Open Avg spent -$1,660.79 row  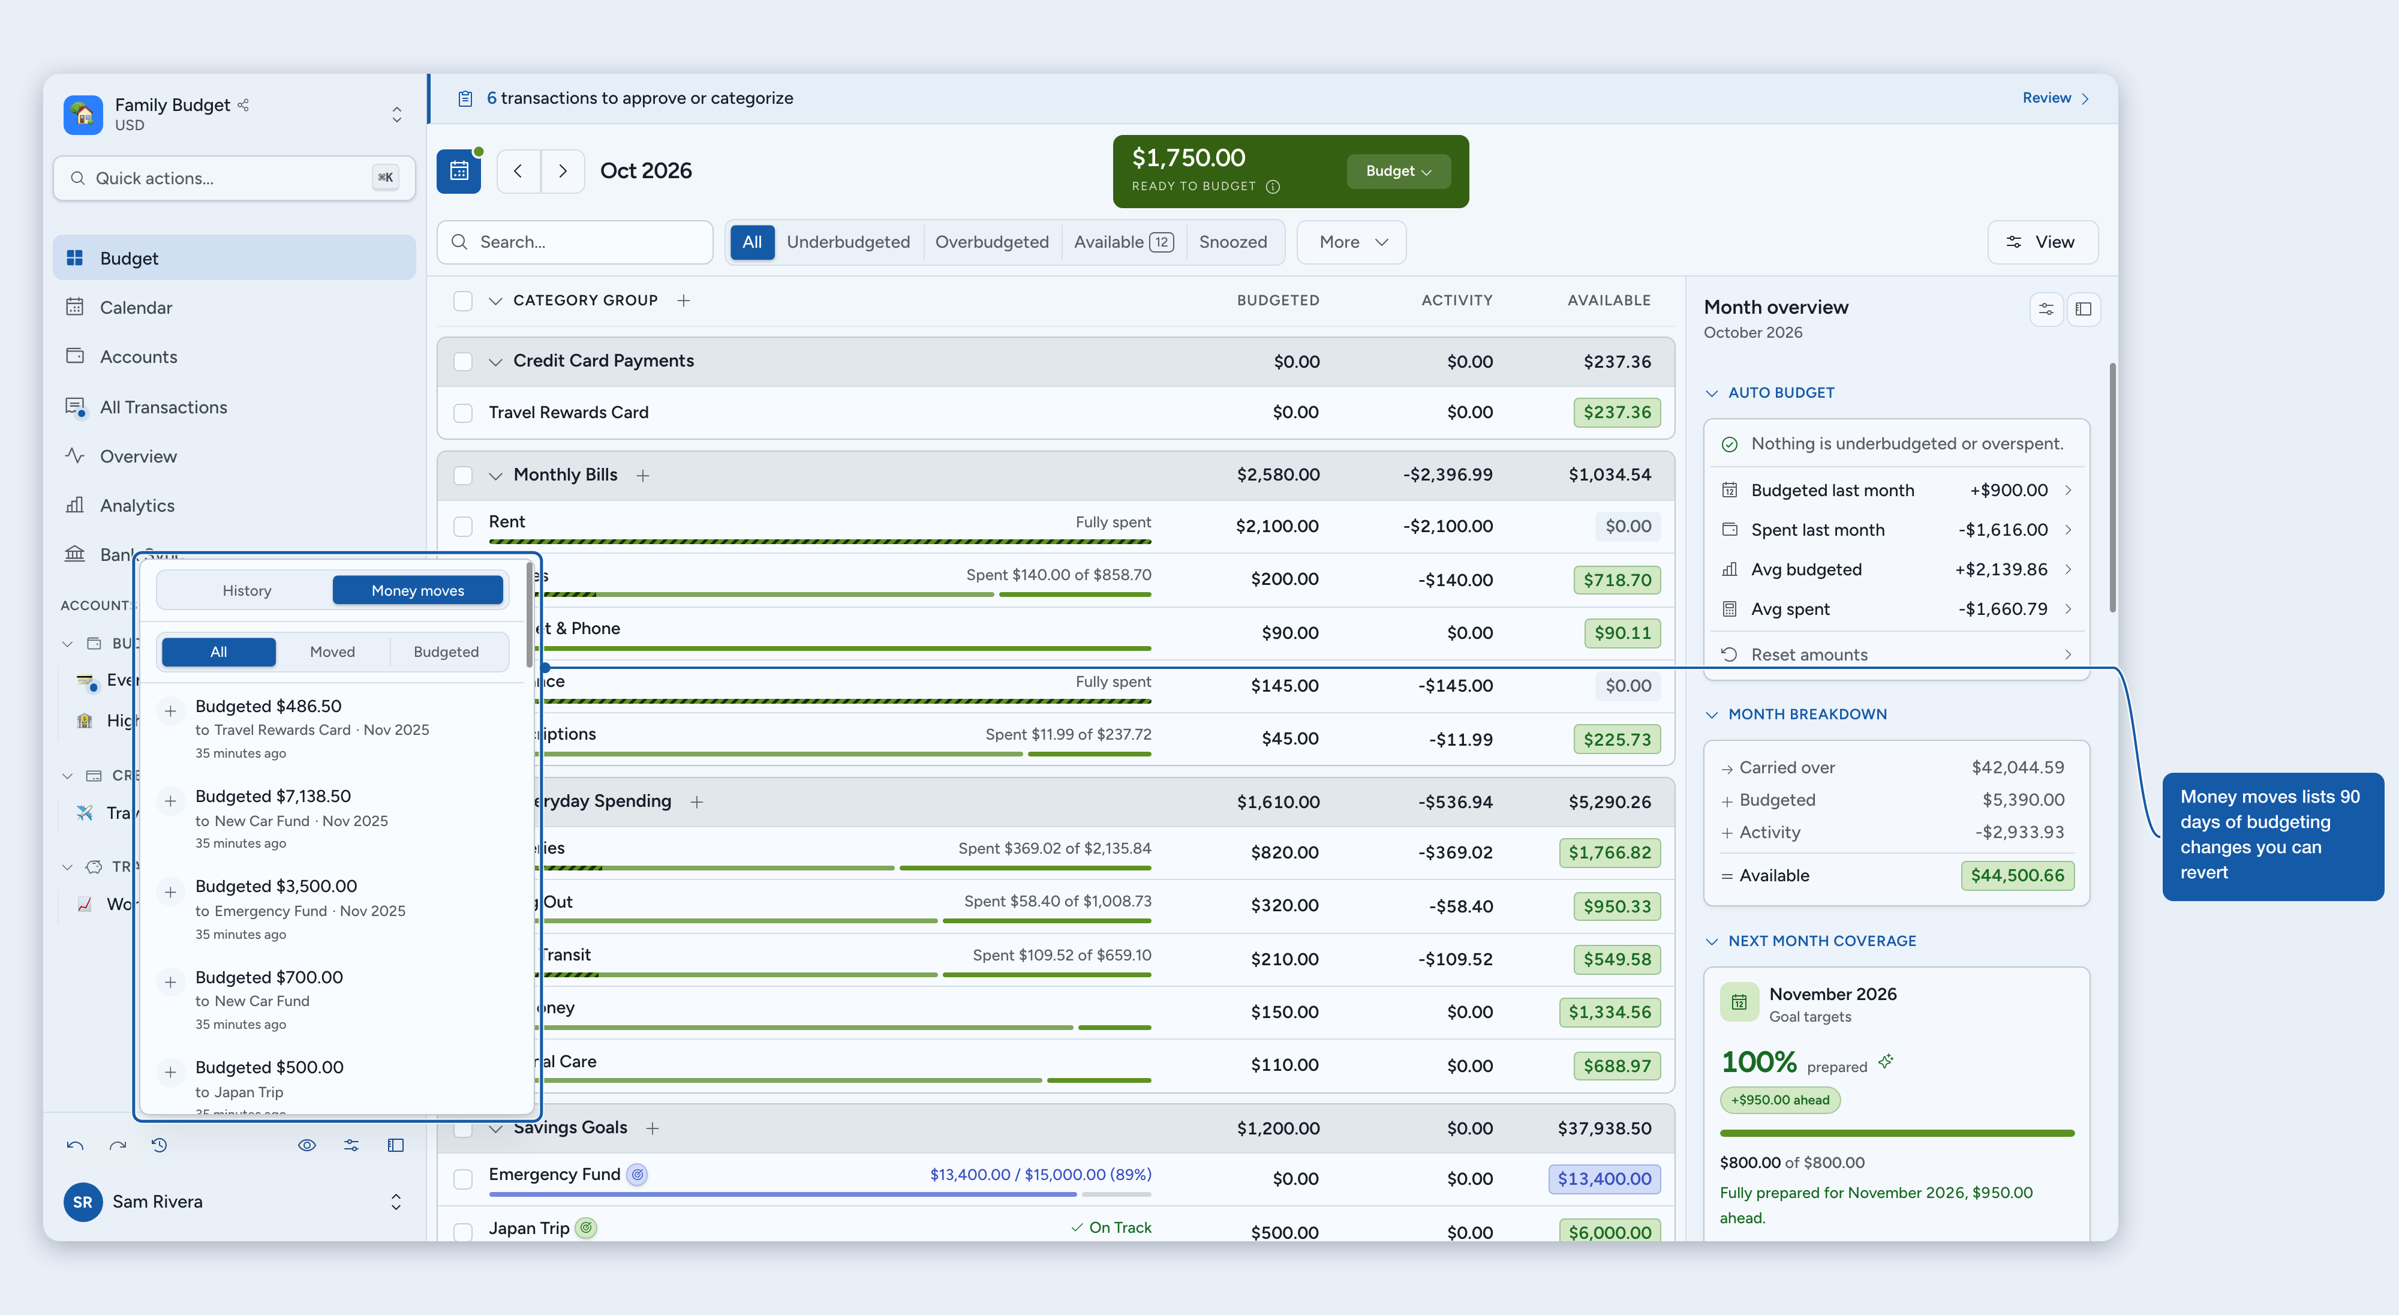pos(1896,609)
